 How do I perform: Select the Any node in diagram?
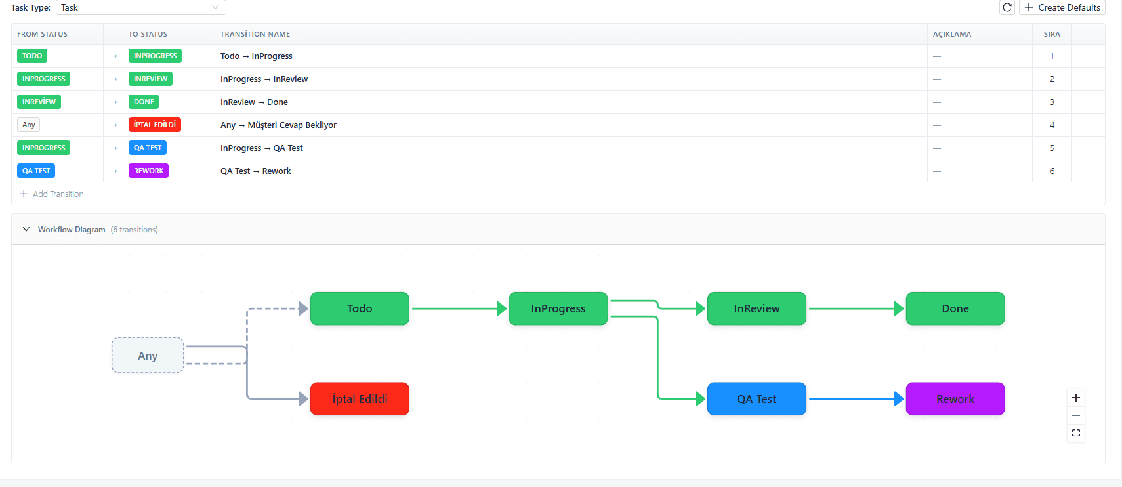(x=148, y=356)
